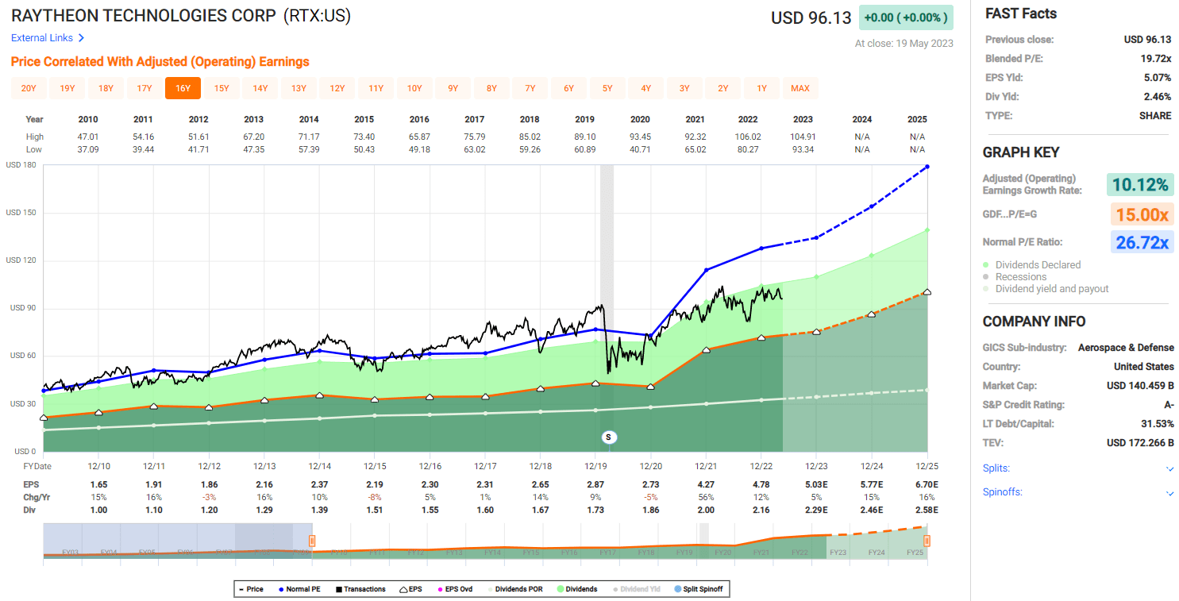Click the Normal PE blue dot legend icon

pyautogui.click(x=280, y=588)
